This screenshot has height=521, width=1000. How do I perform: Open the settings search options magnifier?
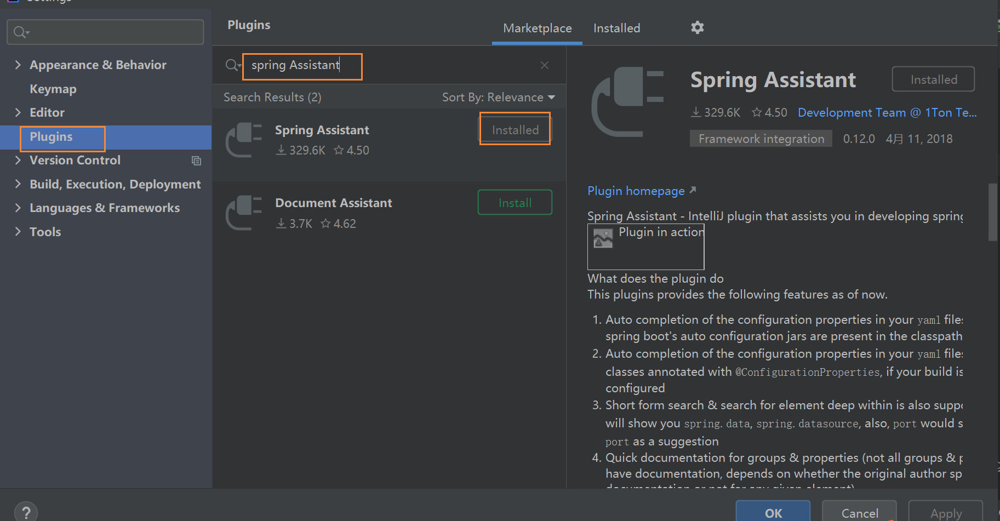(x=21, y=32)
